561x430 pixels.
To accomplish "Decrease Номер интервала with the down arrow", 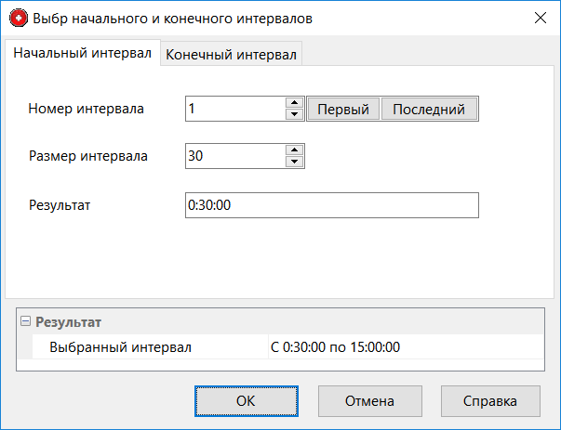I will coord(295,114).
